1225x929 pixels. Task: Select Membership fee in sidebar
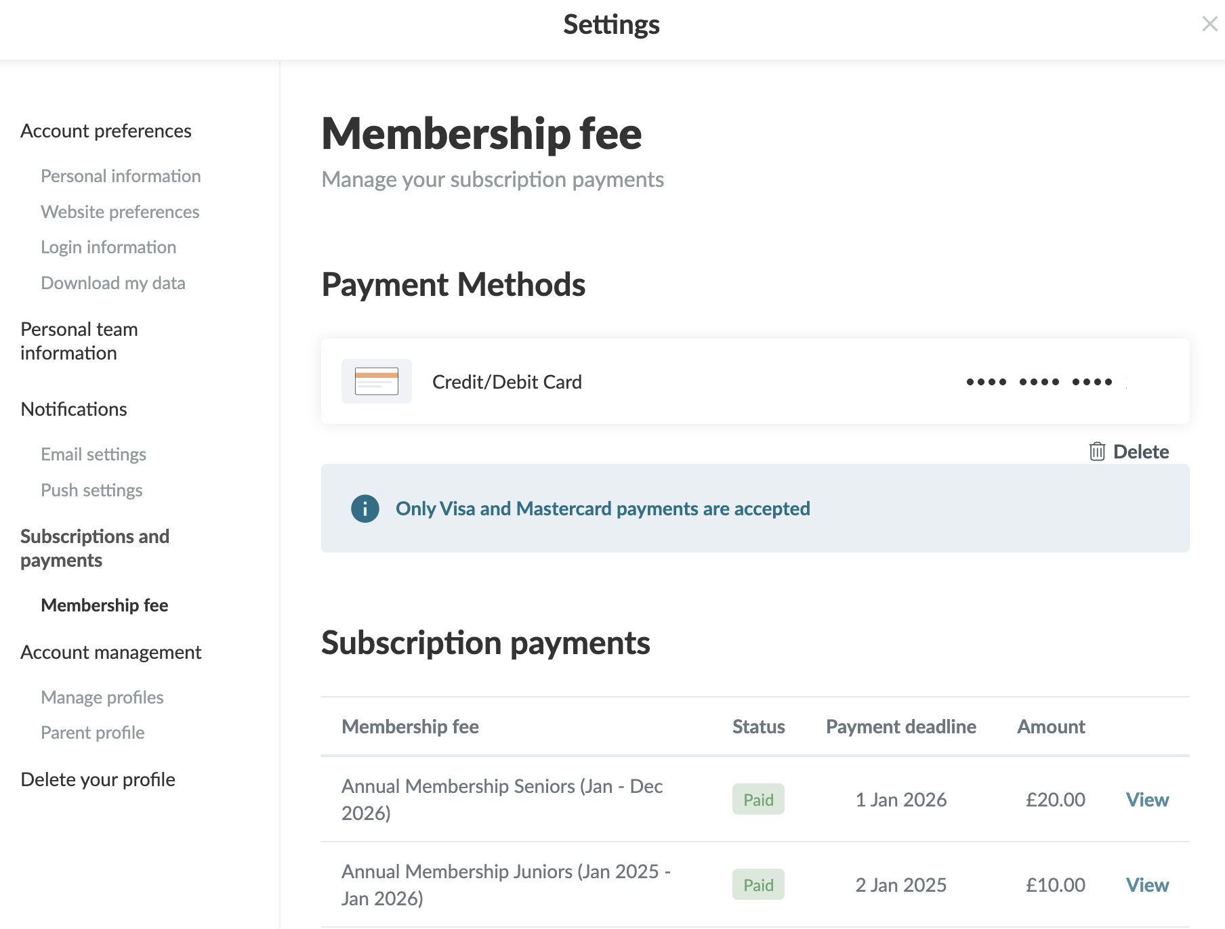click(104, 605)
